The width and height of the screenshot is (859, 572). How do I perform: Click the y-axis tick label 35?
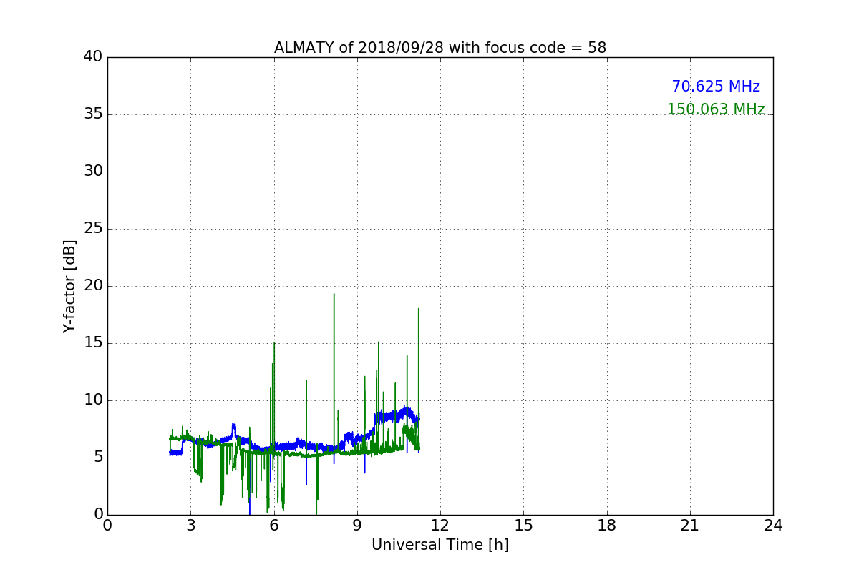93,114
